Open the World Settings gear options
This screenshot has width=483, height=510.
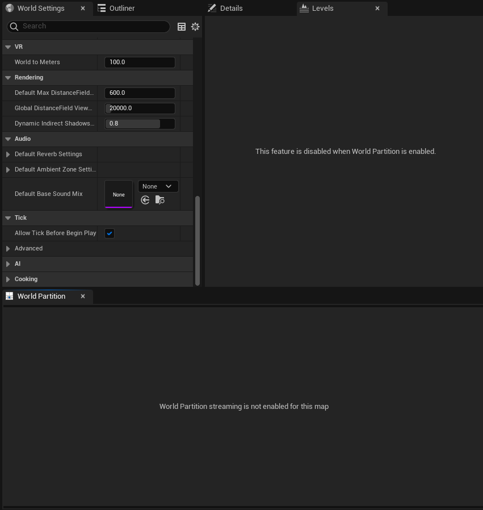coord(195,27)
